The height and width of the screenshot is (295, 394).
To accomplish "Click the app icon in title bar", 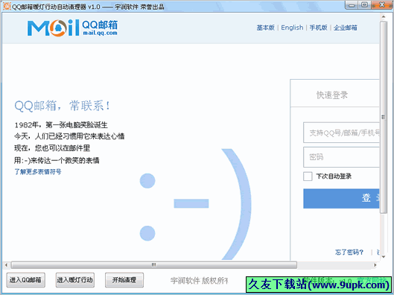I will click(7, 6).
